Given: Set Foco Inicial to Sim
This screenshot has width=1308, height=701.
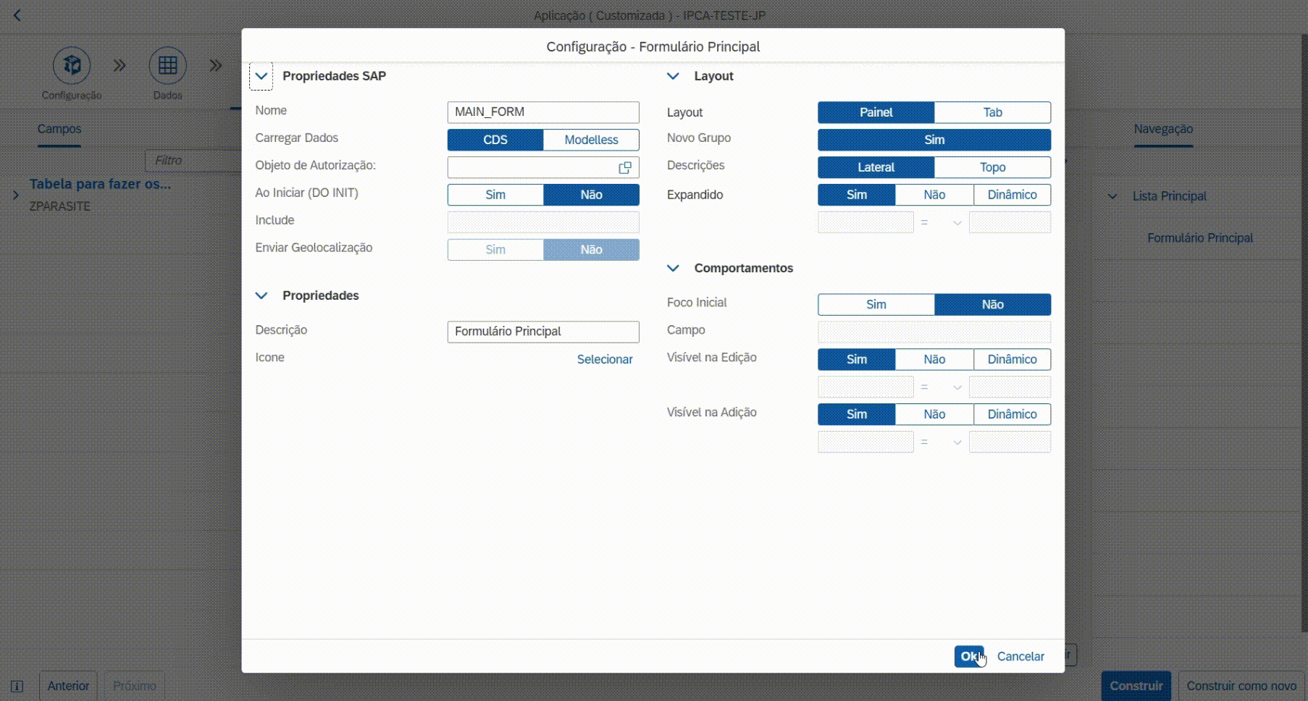Looking at the screenshot, I should click(876, 305).
